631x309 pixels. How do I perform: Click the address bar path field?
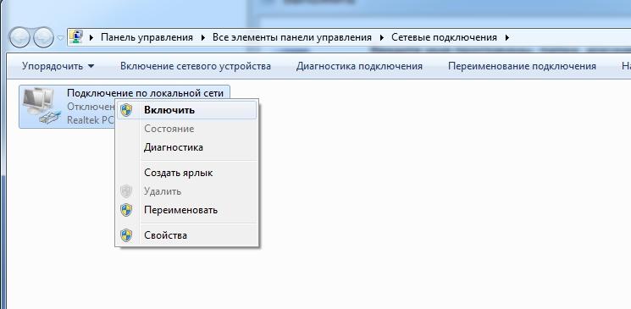point(349,38)
